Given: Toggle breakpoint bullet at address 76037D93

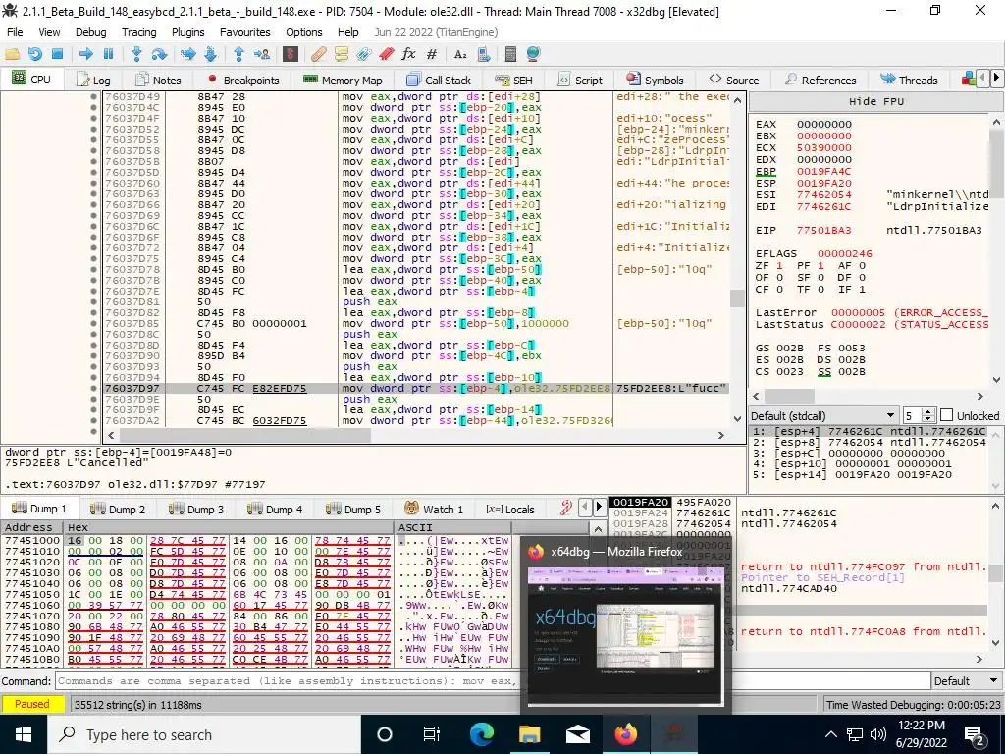Looking at the screenshot, I should [x=93, y=367].
